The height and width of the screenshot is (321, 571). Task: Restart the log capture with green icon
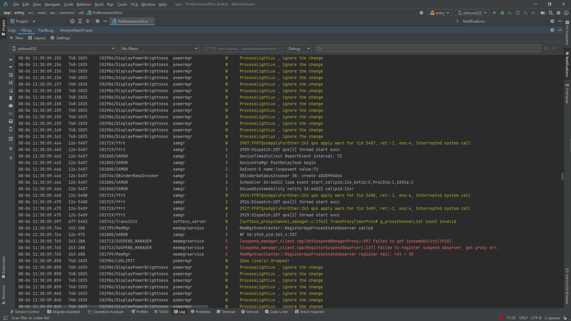[11, 90]
